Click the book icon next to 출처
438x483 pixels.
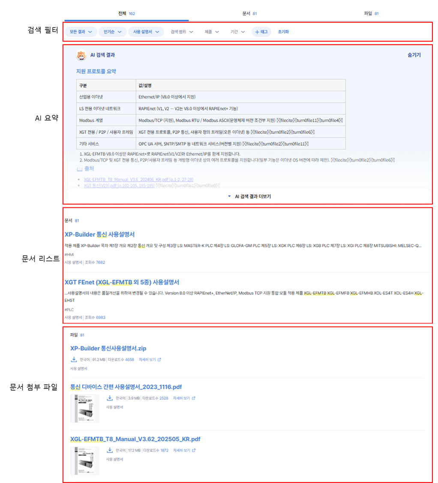(x=80, y=169)
